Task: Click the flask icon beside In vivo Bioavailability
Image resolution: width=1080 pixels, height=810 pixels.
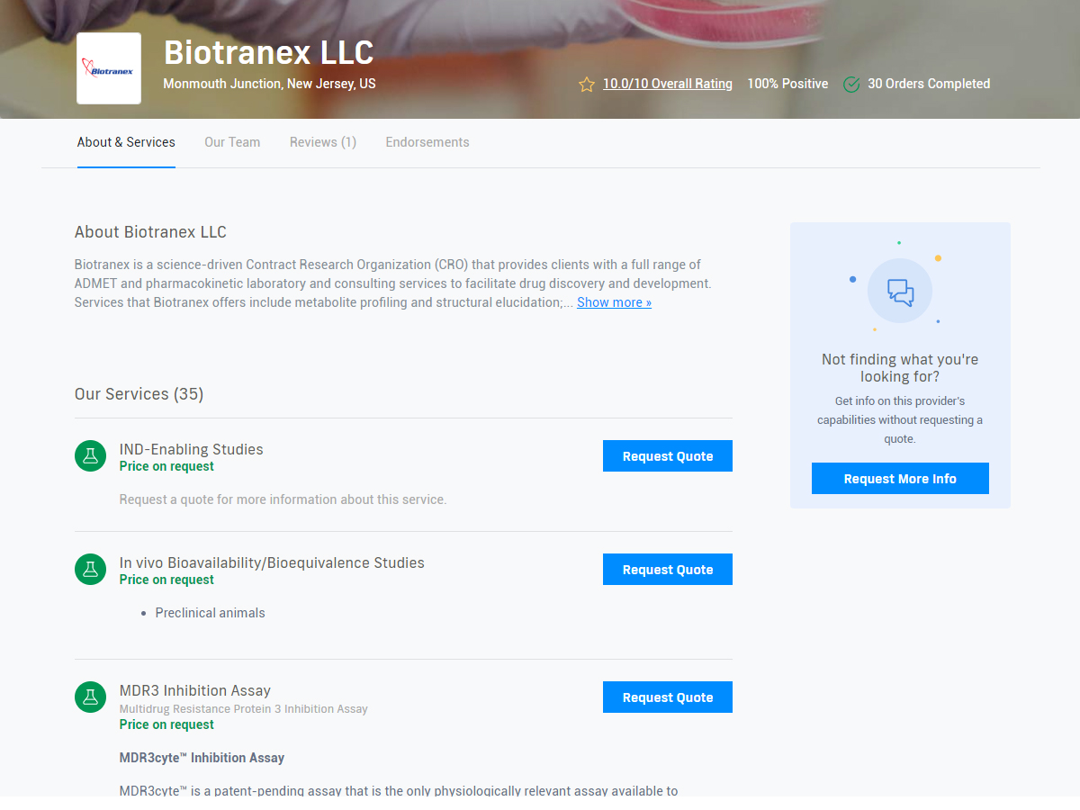Action: pyautogui.click(x=90, y=570)
